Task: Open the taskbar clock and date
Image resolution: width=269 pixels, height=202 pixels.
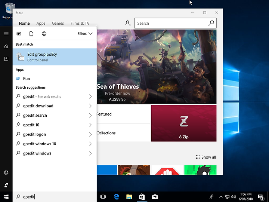Action: point(246,197)
